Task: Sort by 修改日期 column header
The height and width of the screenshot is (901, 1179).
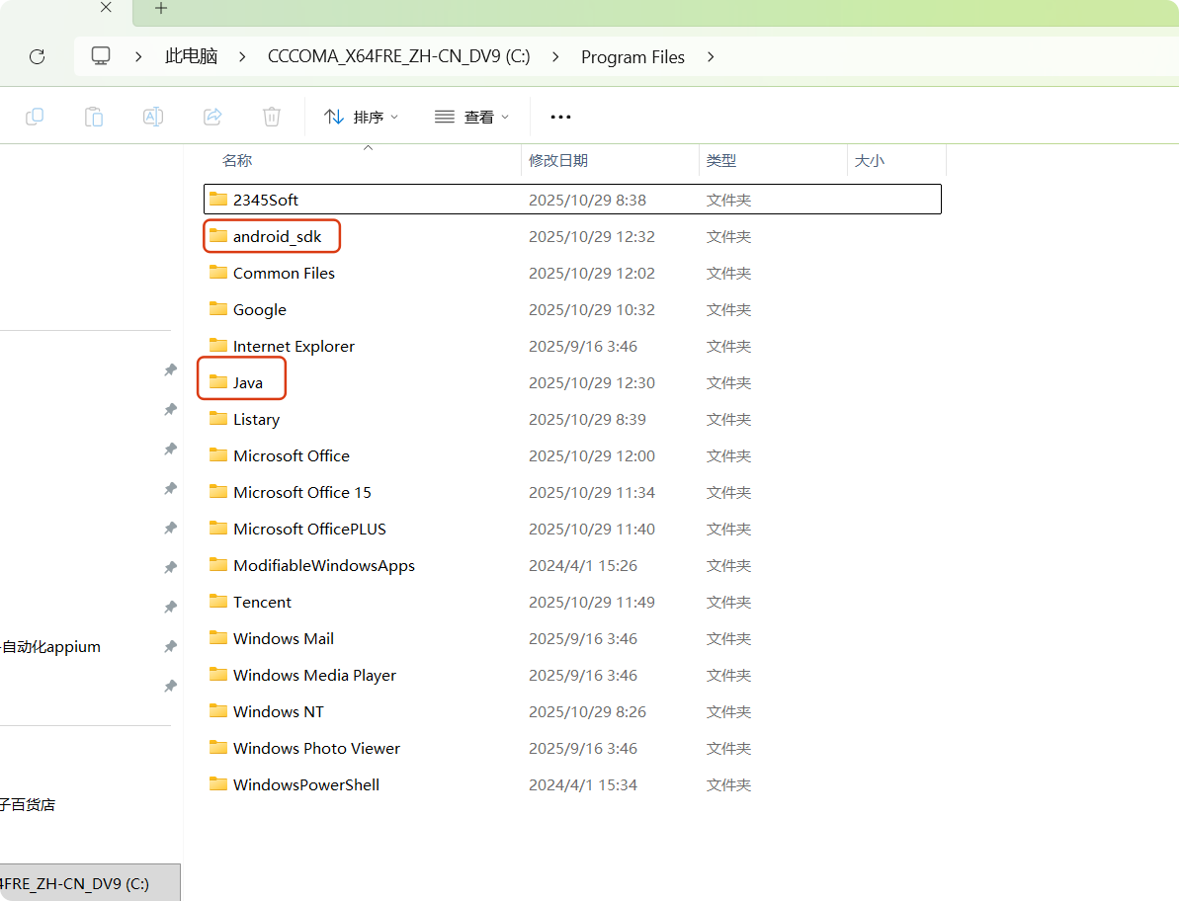Action: [558, 161]
